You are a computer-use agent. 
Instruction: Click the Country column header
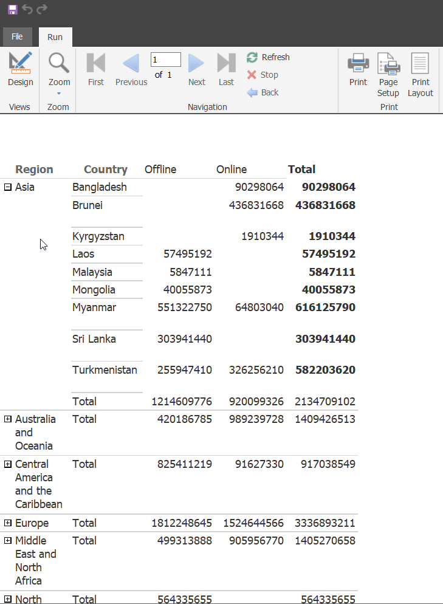pyautogui.click(x=106, y=170)
